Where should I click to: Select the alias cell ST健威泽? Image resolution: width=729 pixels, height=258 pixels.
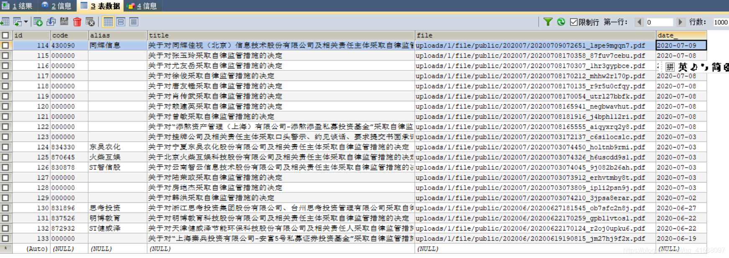click(x=118, y=228)
